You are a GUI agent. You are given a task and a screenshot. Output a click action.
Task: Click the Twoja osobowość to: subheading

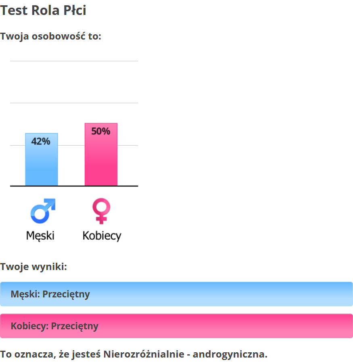click(x=50, y=36)
